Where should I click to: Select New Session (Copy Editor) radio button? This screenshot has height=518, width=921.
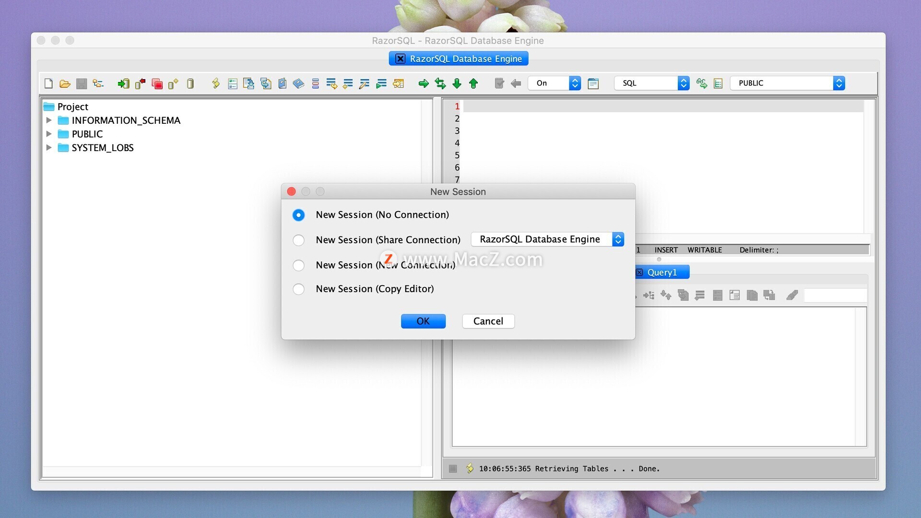(x=298, y=289)
